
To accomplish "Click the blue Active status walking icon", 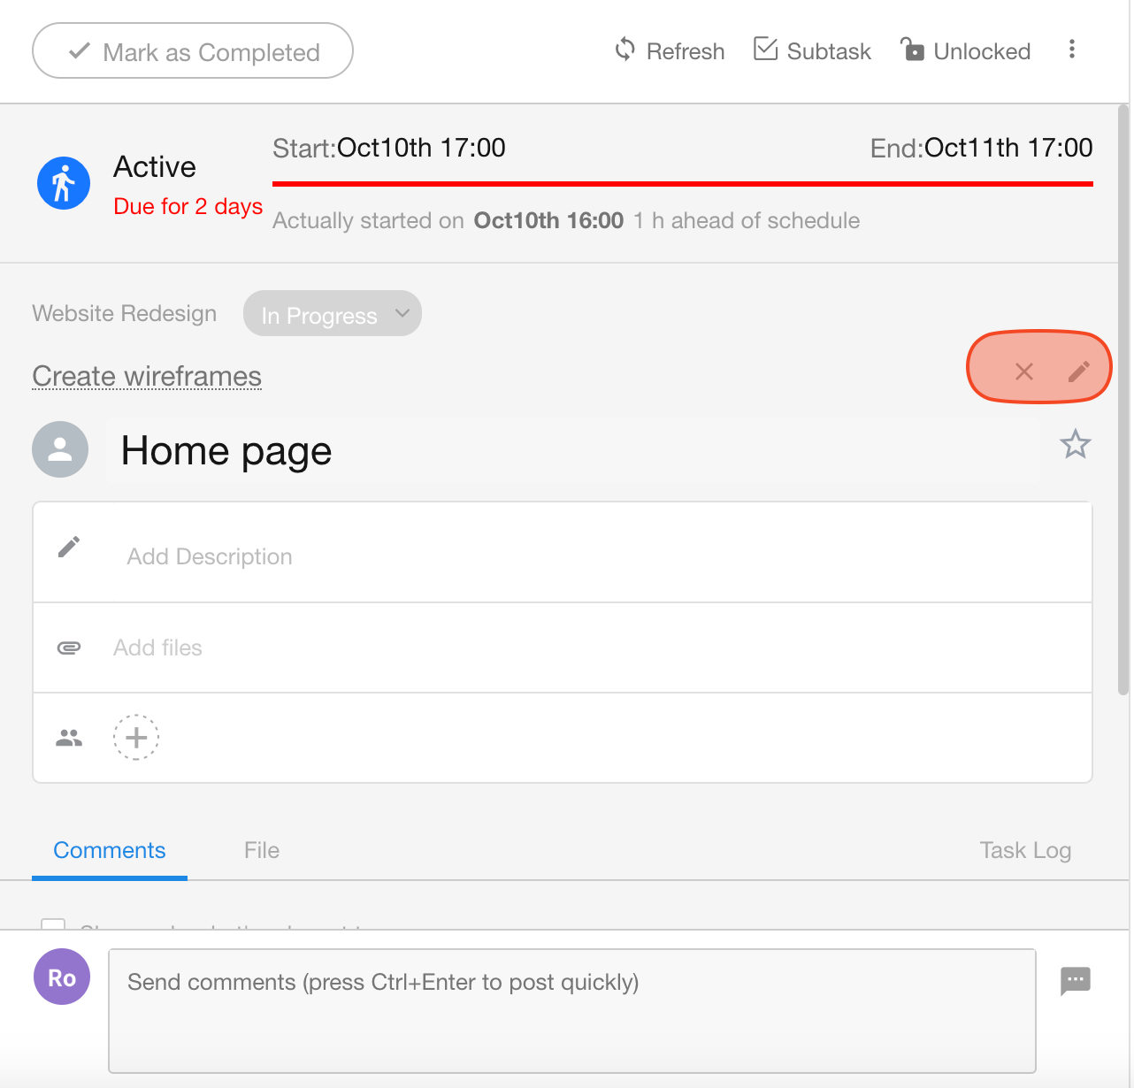I will [x=64, y=184].
